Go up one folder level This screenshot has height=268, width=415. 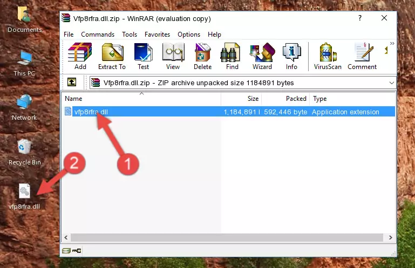(x=72, y=83)
